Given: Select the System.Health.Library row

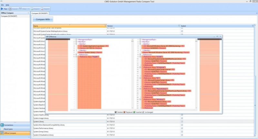Looking at the screenshot, I should click(x=143, y=115).
